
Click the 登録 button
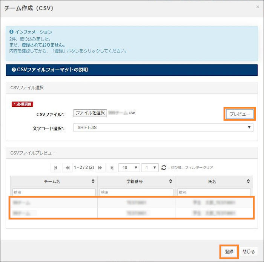pyautogui.click(x=229, y=251)
